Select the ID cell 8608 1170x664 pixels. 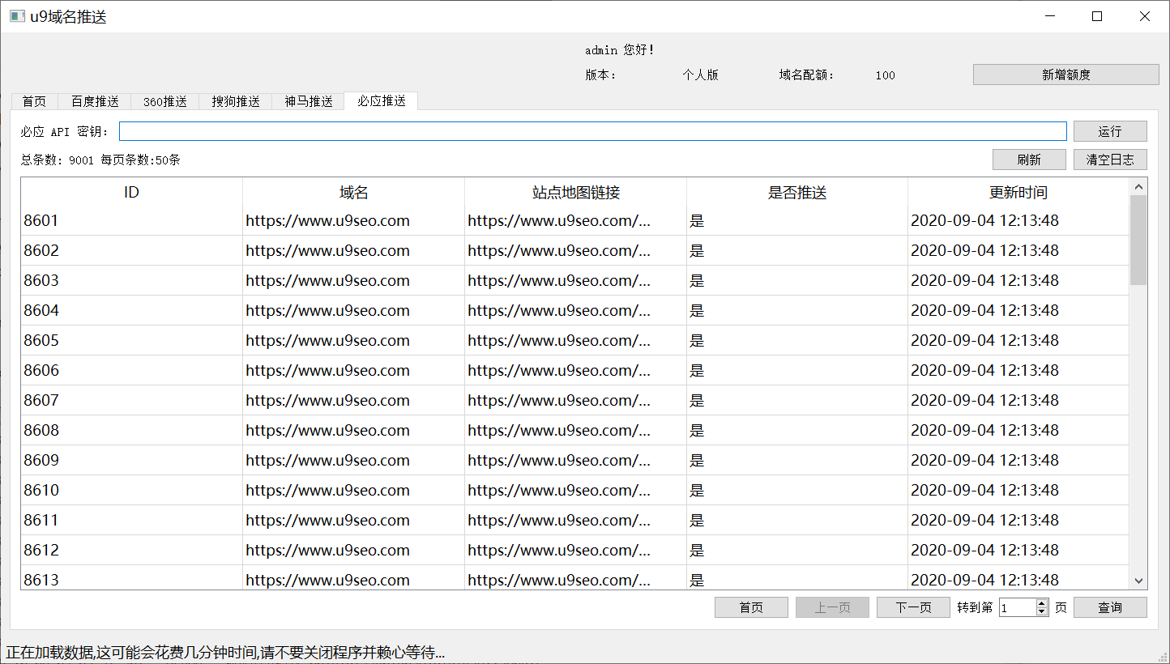[x=131, y=430]
